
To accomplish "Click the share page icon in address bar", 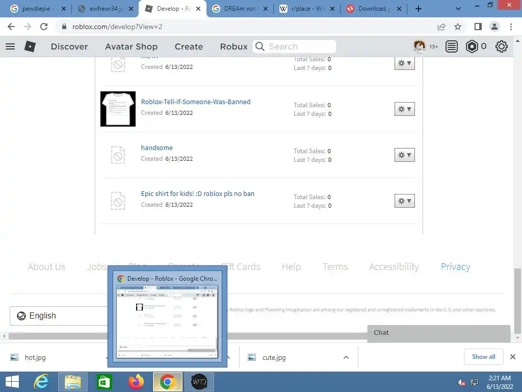I will pos(441,27).
